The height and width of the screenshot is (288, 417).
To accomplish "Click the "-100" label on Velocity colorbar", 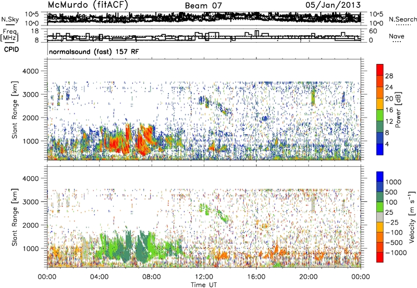I will [x=394, y=232].
